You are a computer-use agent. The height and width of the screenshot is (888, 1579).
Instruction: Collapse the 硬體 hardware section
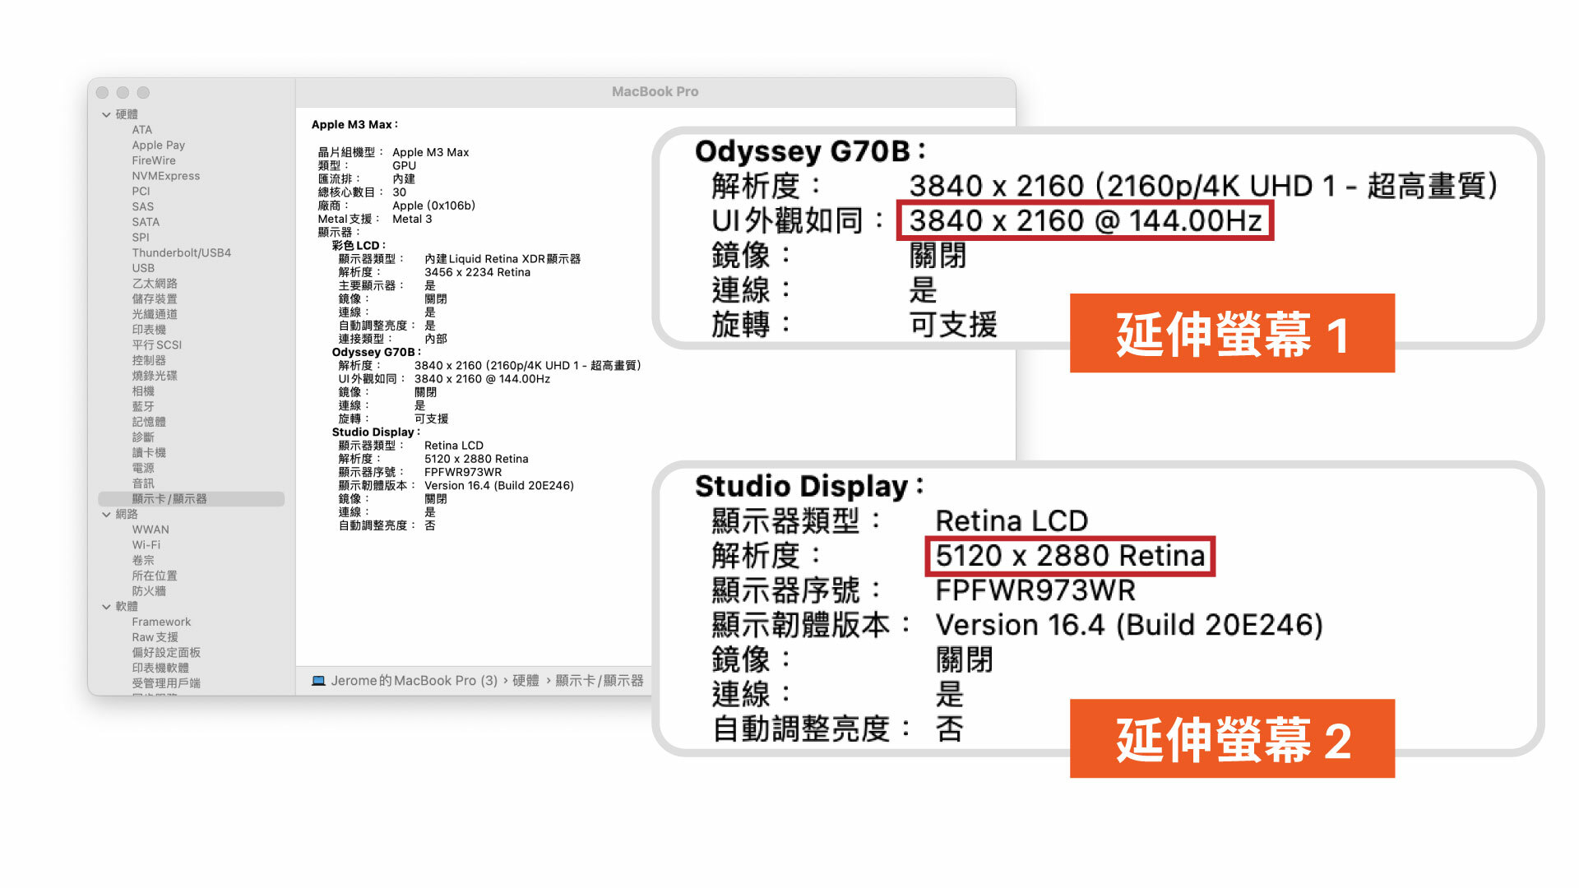[106, 114]
